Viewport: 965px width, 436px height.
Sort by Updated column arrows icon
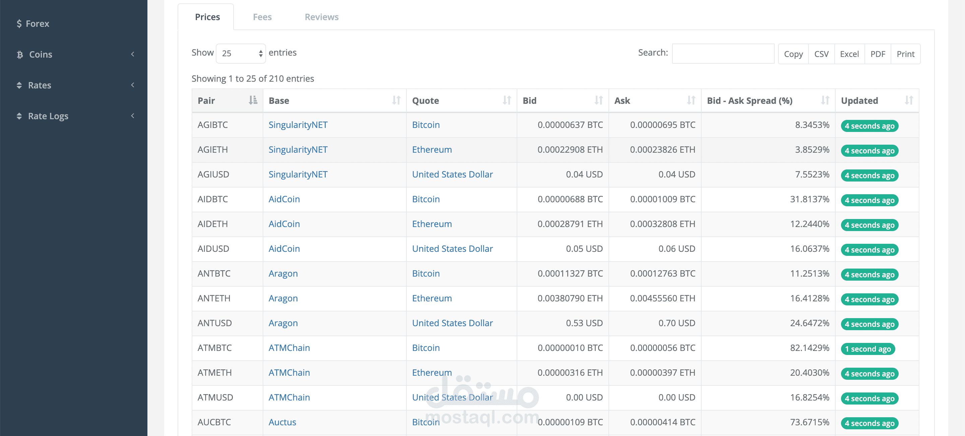point(909,100)
